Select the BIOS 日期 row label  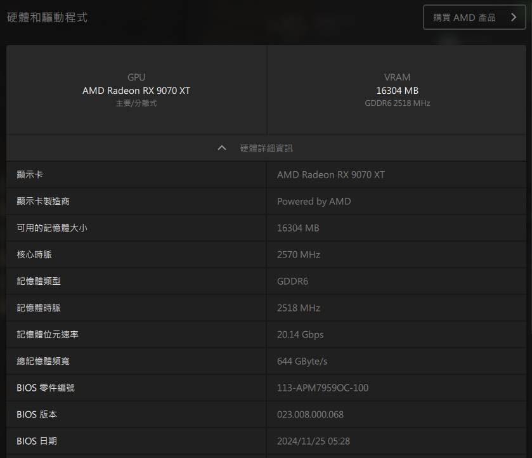[x=37, y=441]
